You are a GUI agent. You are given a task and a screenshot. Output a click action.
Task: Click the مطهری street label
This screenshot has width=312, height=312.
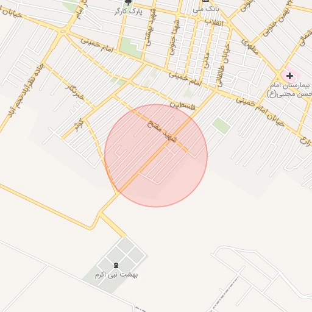250,47
